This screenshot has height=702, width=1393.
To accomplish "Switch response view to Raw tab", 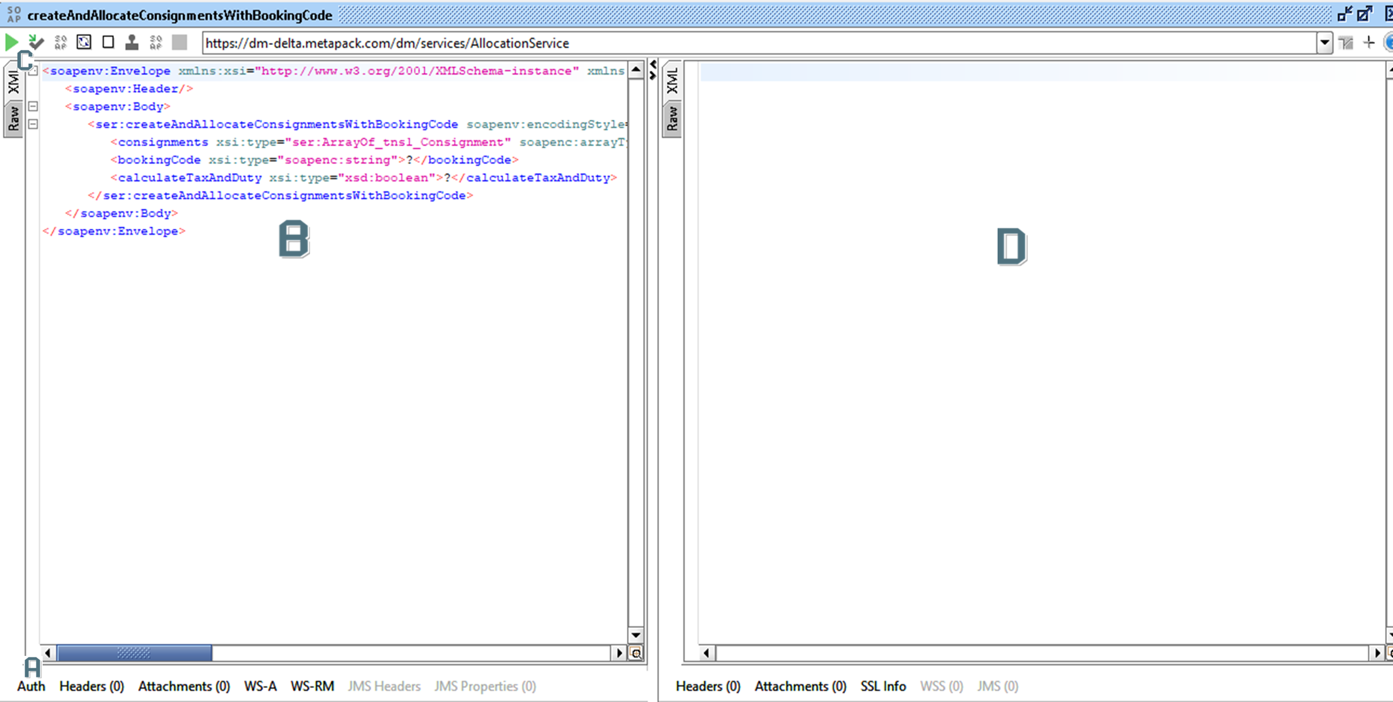I will point(672,119).
